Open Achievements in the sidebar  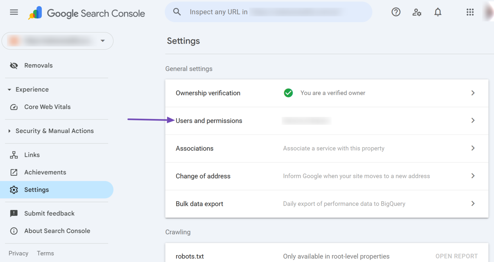pyautogui.click(x=45, y=172)
